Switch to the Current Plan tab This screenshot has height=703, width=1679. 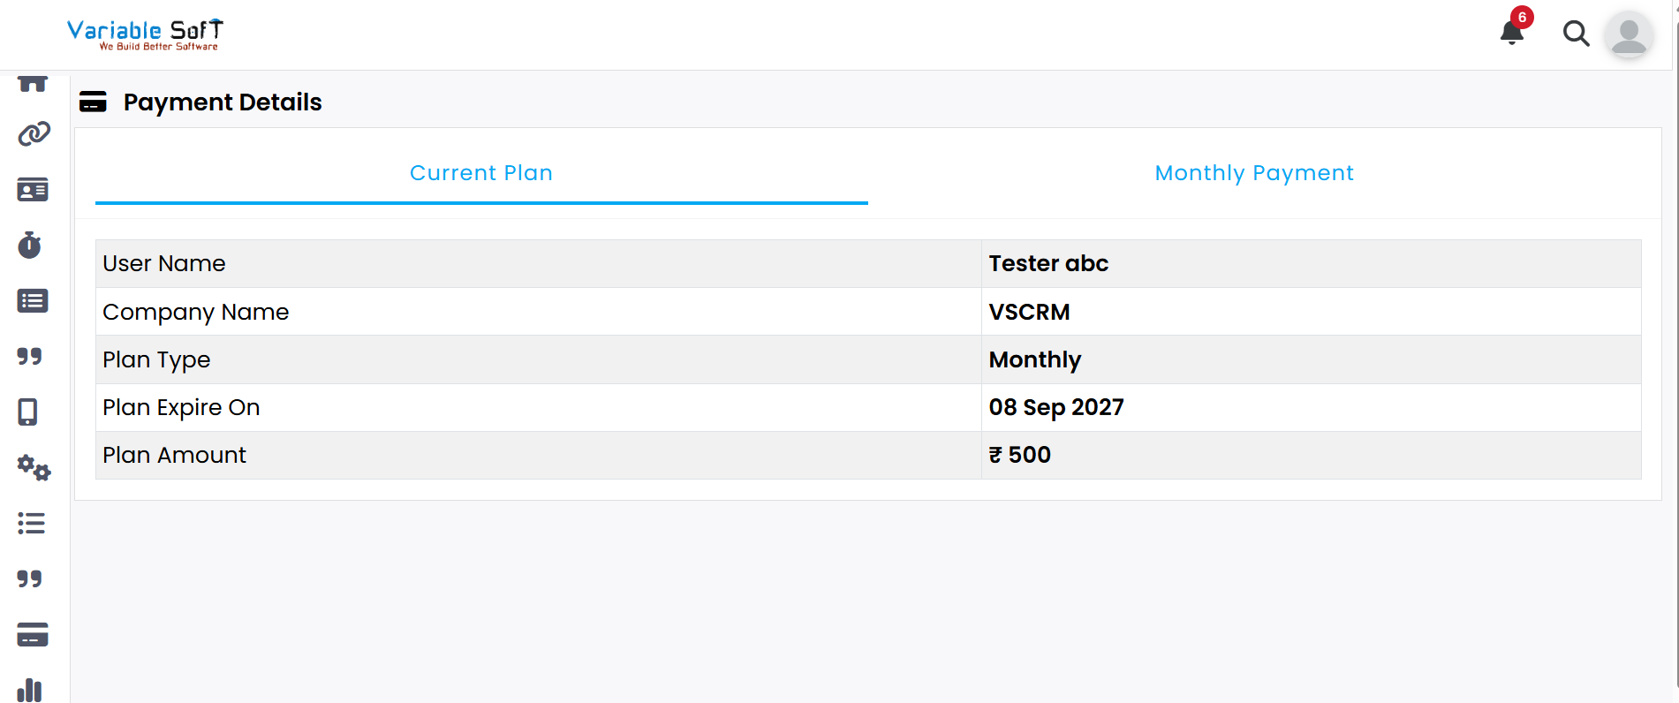coord(481,173)
